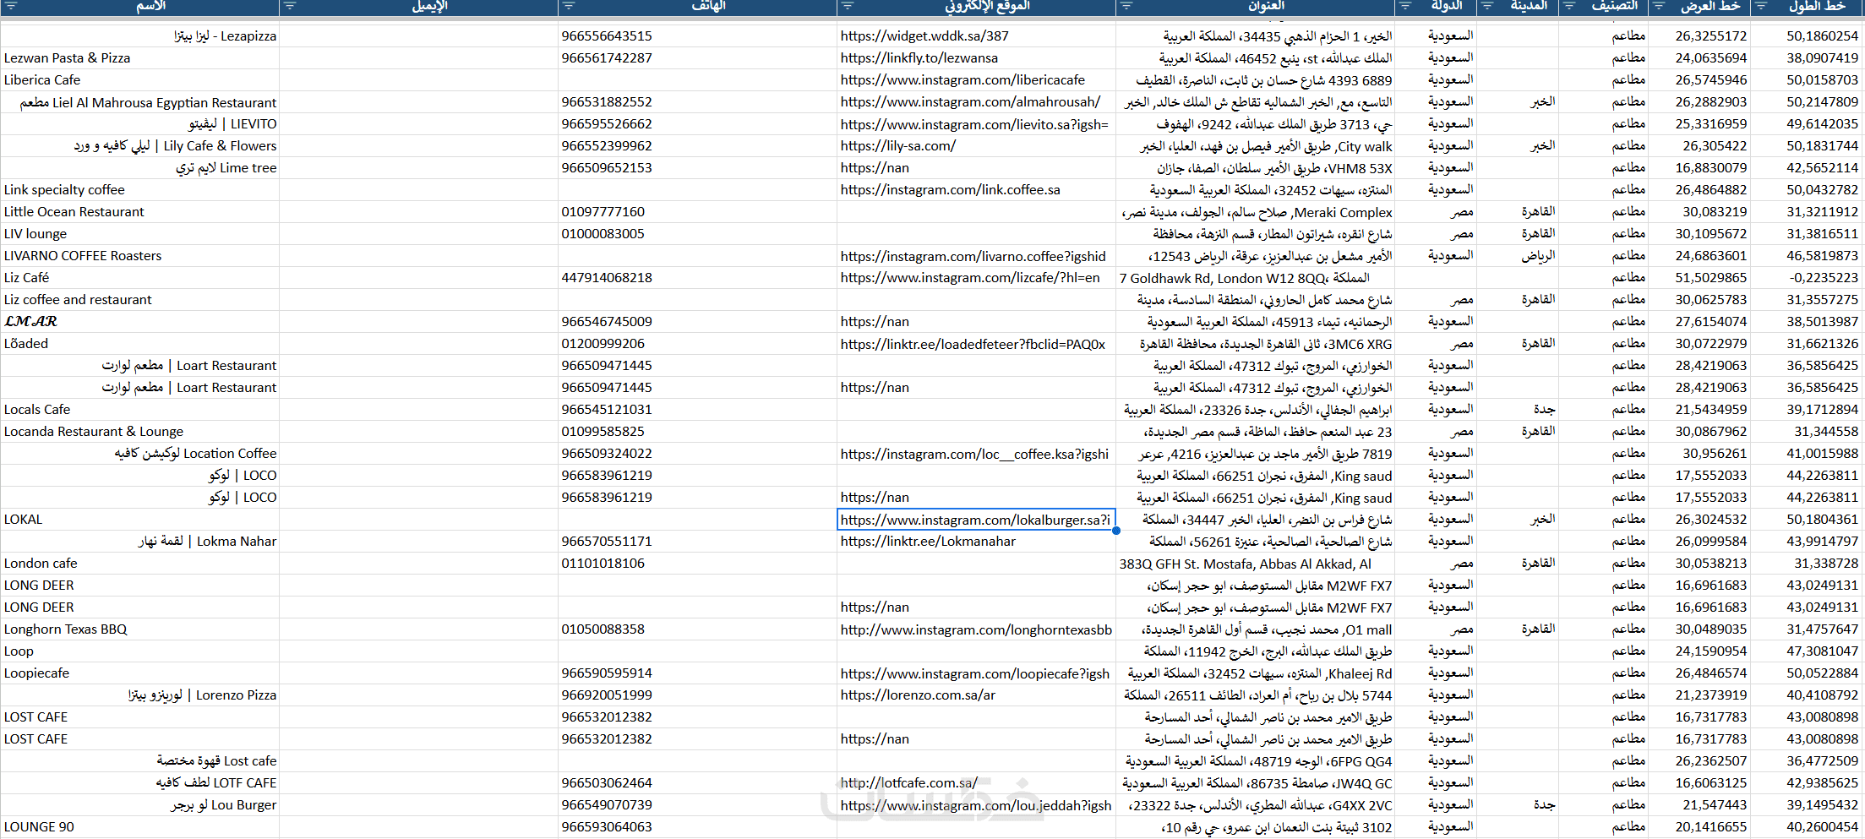Image resolution: width=1865 pixels, height=839 pixels.
Task: Open the linktr.ee/Lokmanahar link
Action: [x=928, y=542]
